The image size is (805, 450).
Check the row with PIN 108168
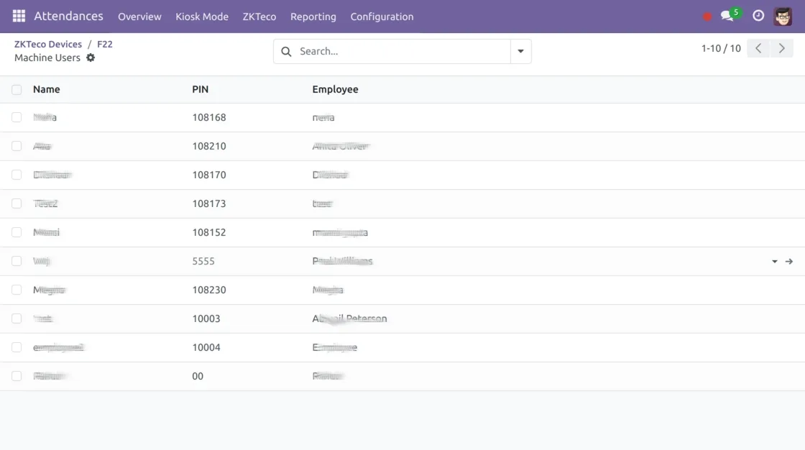[17, 117]
